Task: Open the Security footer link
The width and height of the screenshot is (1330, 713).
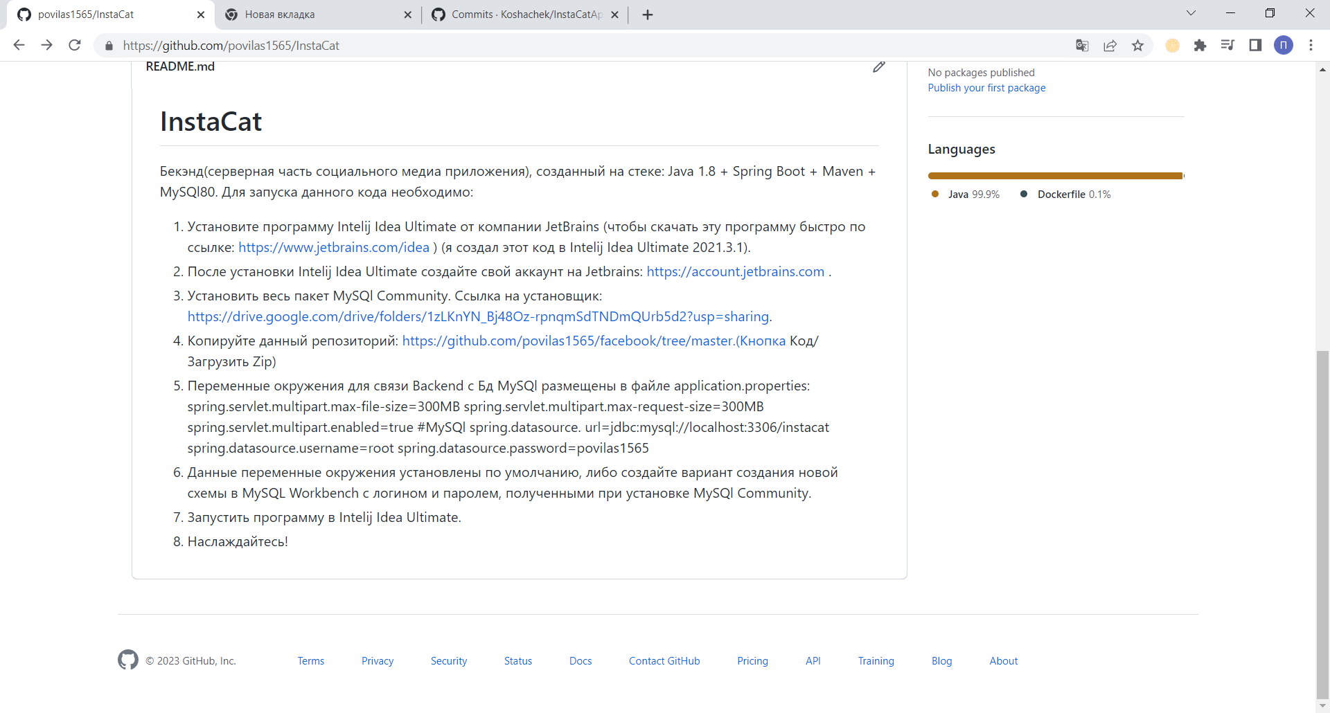Action: (449, 661)
